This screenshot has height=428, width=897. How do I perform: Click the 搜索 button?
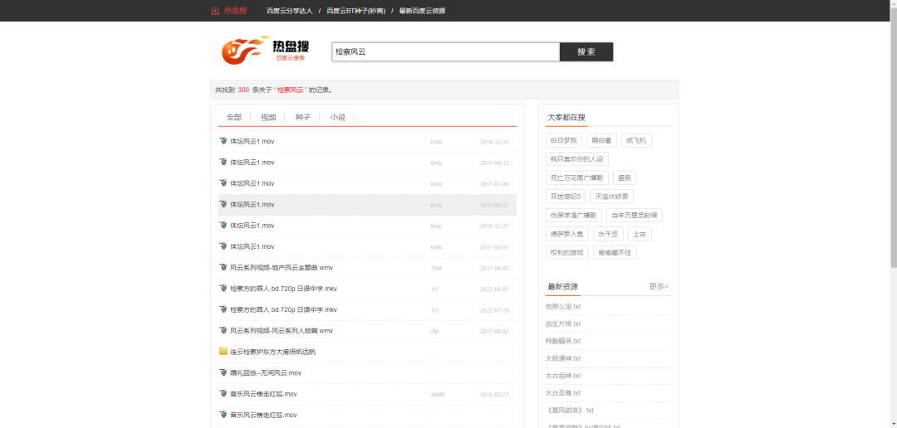(586, 52)
